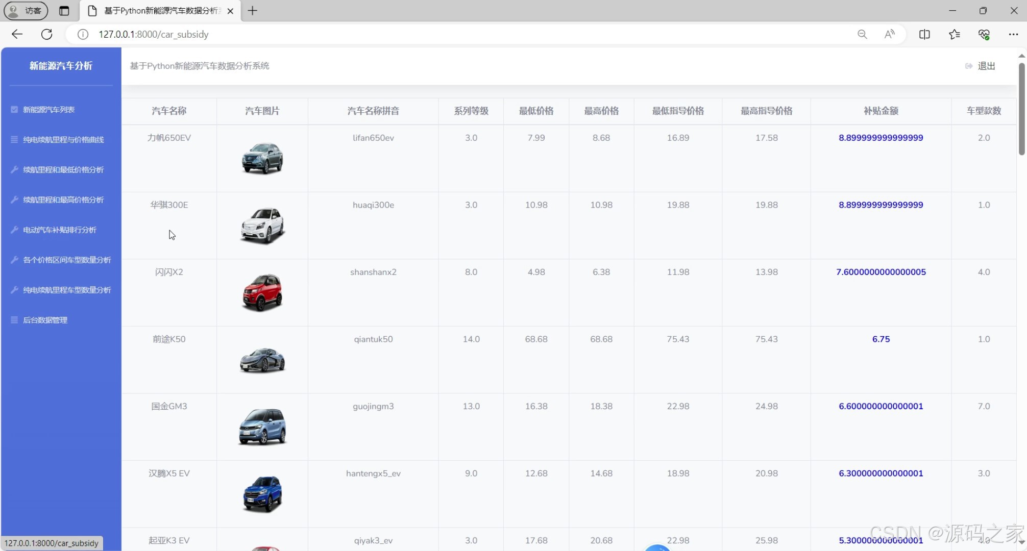
Task: Click the 力帆650EV car thumbnail
Action: [262, 158]
